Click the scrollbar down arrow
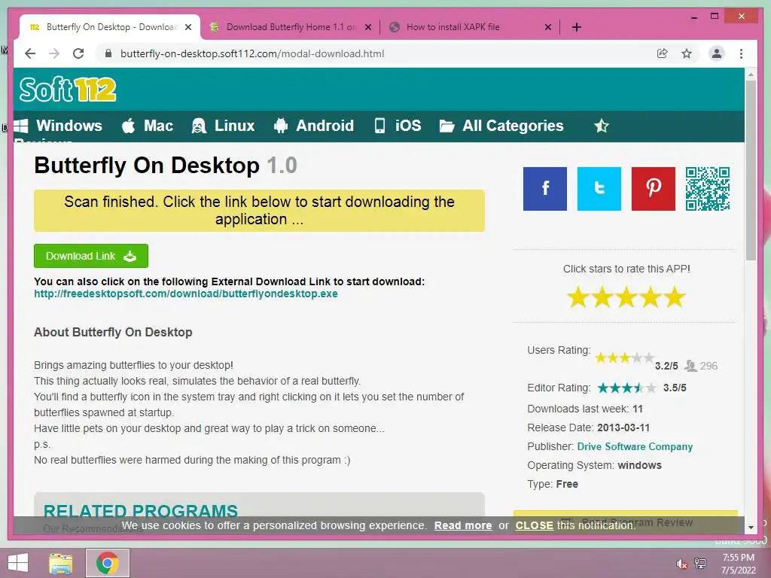 coord(751,528)
